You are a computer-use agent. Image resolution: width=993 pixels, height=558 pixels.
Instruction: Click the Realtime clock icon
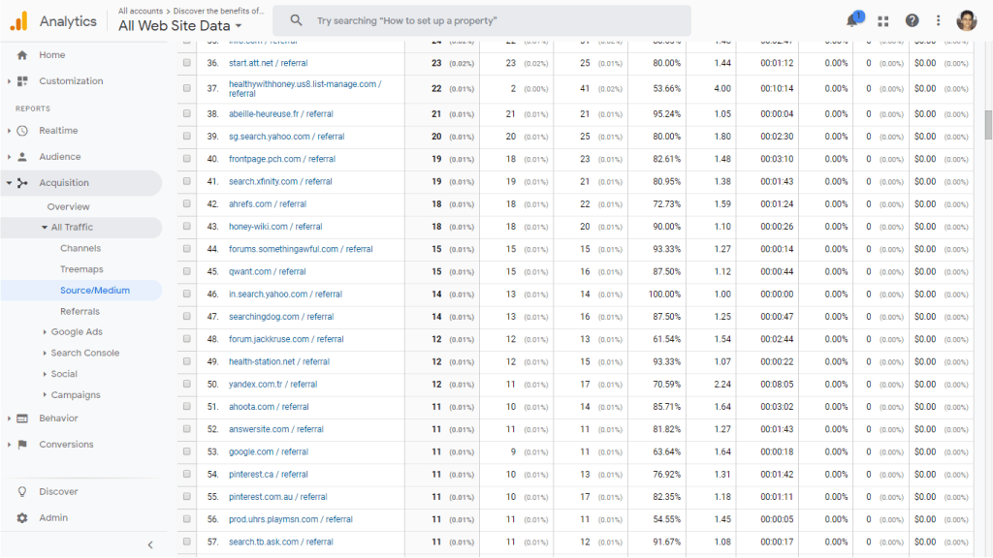tap(22, 131)
